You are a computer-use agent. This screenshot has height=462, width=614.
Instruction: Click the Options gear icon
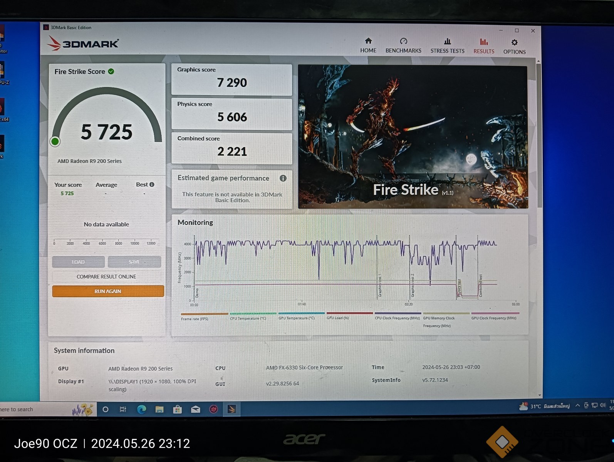coord(514,42)
